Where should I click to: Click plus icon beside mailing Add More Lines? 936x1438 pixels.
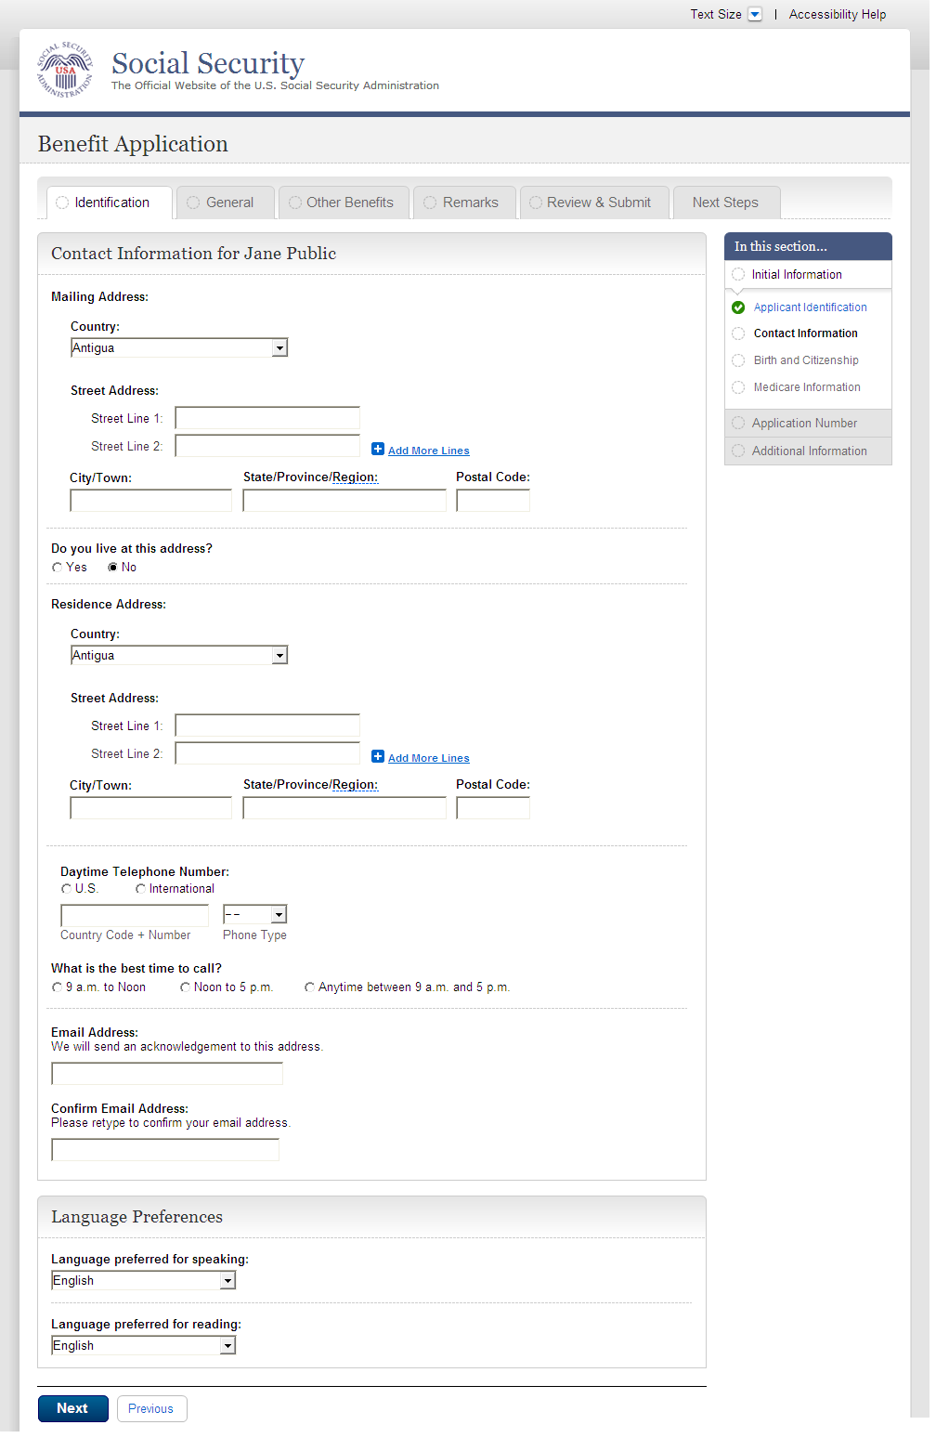coord(378,450)
